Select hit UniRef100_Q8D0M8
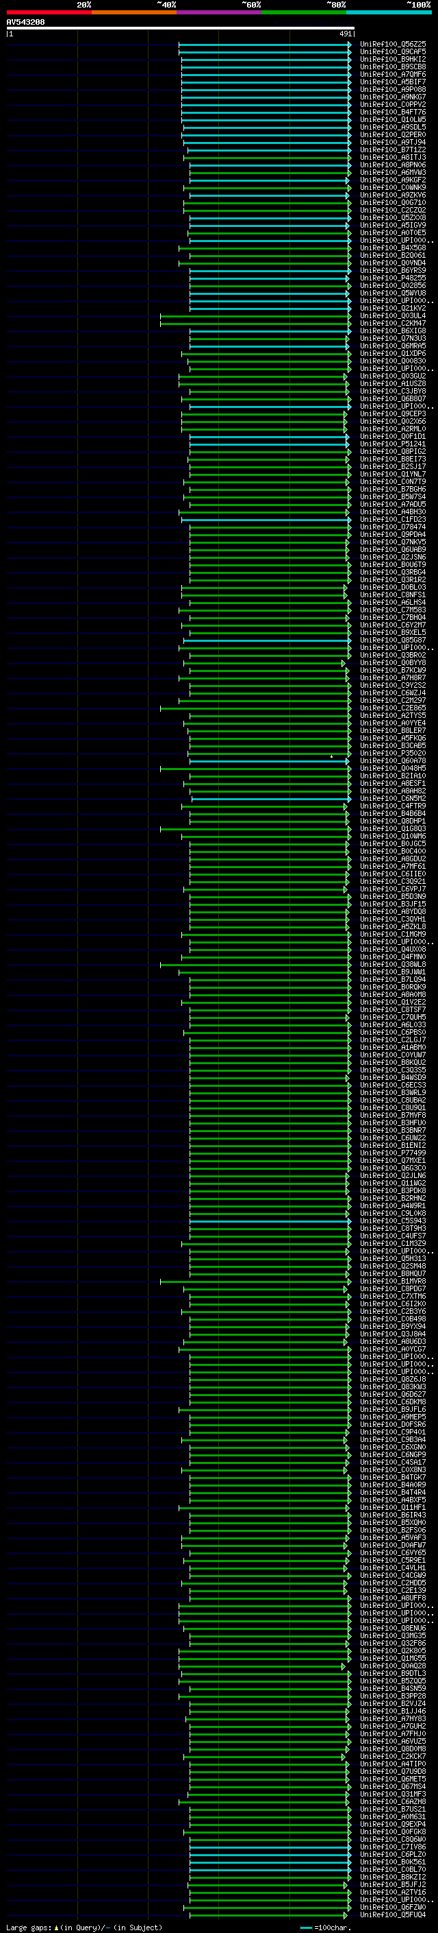 (x=393, y=1749)
